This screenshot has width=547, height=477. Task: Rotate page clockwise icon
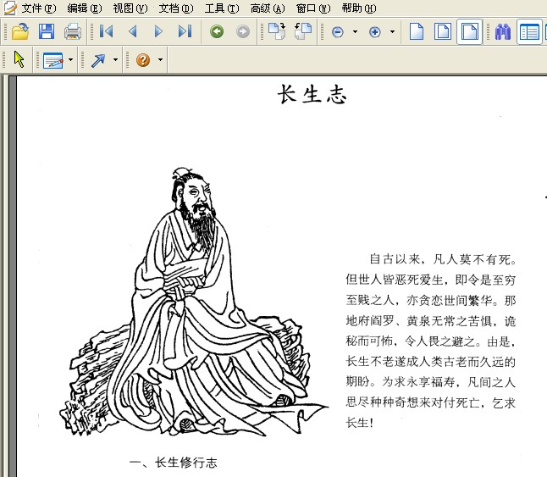coord(277,31)
